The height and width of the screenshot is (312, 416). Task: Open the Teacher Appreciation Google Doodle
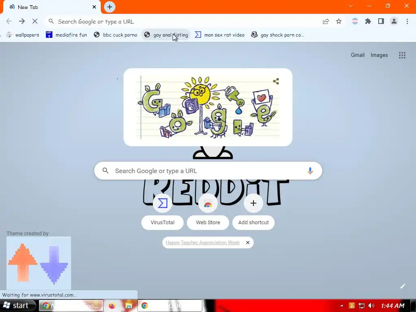208,107
